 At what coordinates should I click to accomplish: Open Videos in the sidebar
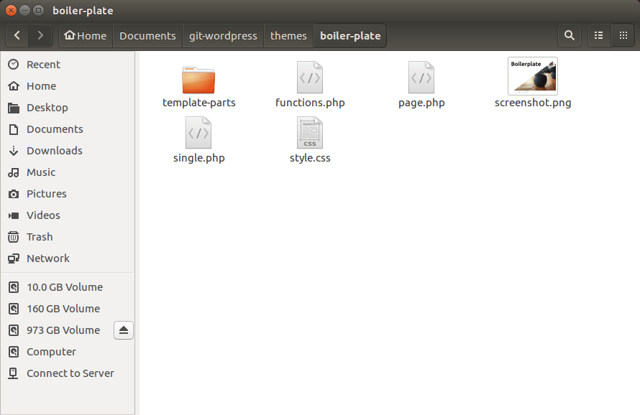pos(43,215)
